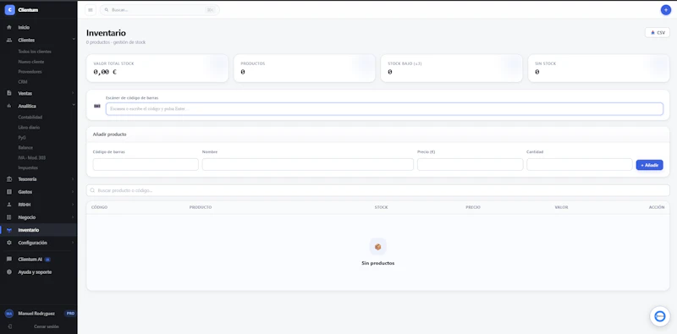Focus the top Buscar search field
This screenshot has width=677, height=334.
click(x=159, y=10)
